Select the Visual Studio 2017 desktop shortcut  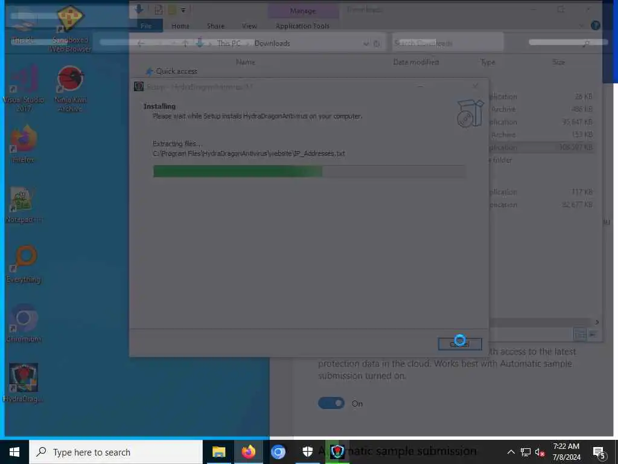(x=24, y=89)
